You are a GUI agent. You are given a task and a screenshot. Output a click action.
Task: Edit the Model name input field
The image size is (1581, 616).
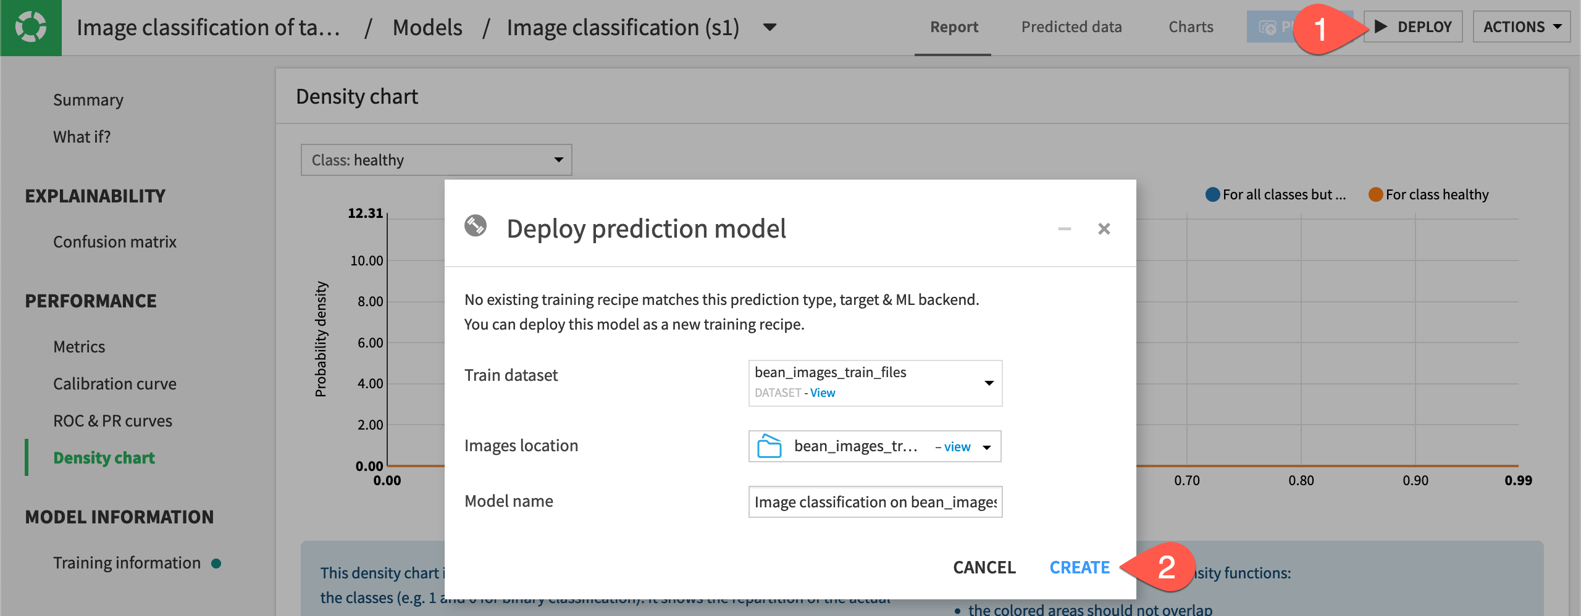[874, 501]
